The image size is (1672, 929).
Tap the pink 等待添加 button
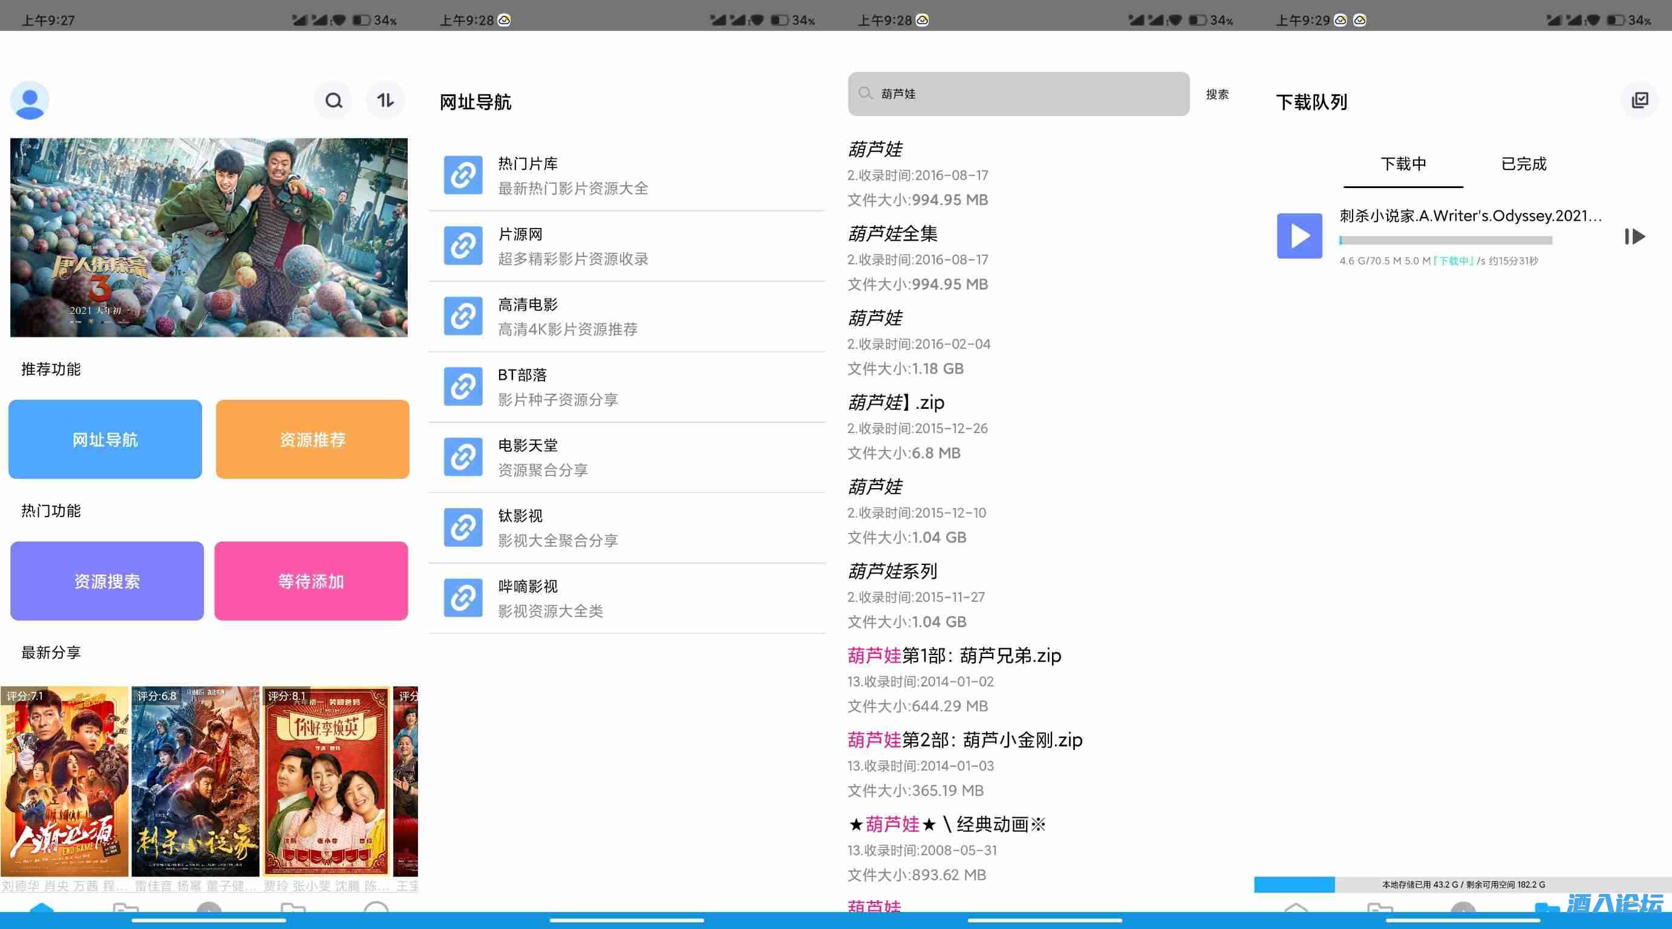pyautogui.click(x=312, y=581)
